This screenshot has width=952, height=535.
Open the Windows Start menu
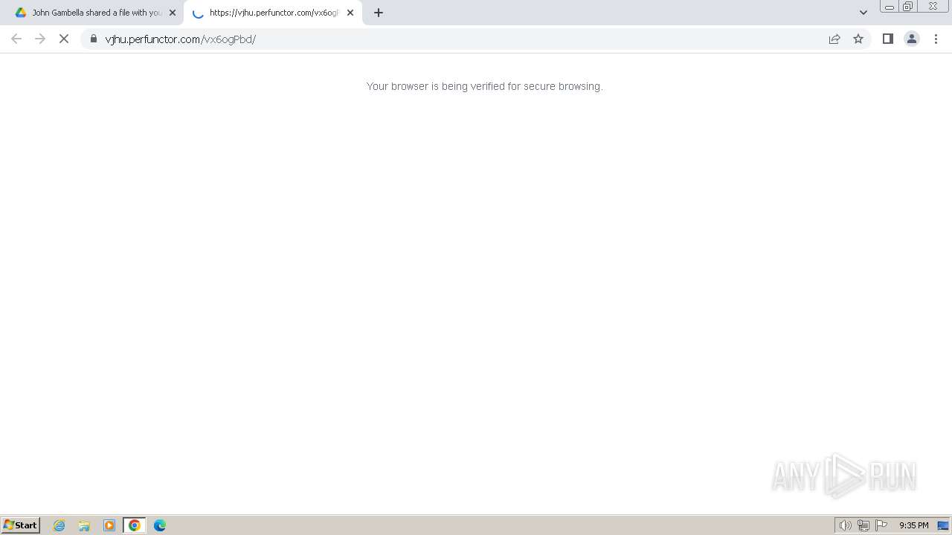tap(21, 525)
